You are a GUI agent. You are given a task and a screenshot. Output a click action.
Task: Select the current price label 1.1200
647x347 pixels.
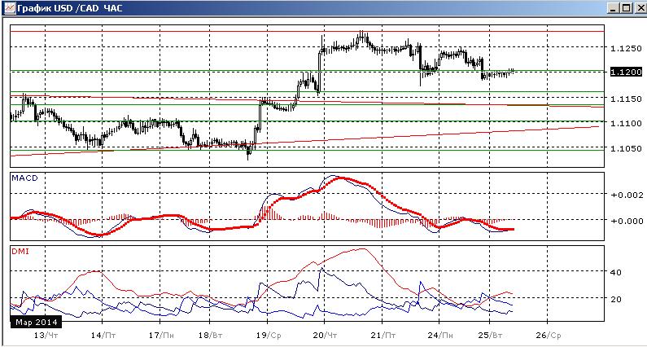click(x=627, y=72)
